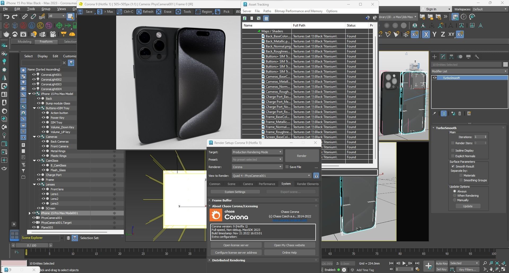The width and height of the screenshot is (509, 273).
Task: Click the Select and Link chain icon
Action: 25,16
